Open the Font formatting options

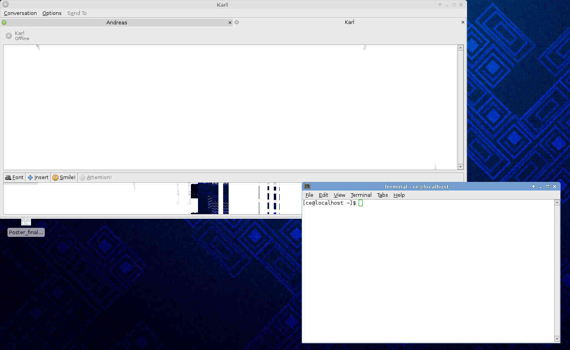click(x=14, y=178)
